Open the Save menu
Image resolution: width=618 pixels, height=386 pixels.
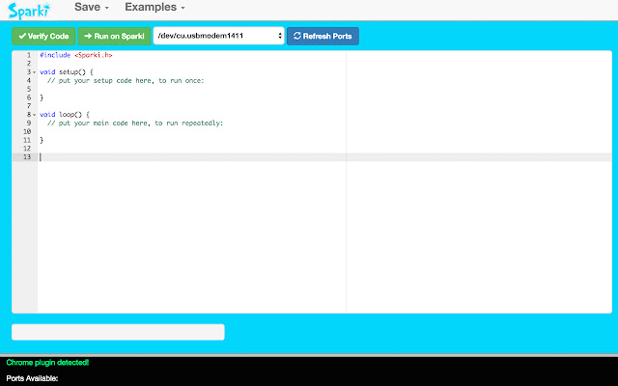coord(92,7)
